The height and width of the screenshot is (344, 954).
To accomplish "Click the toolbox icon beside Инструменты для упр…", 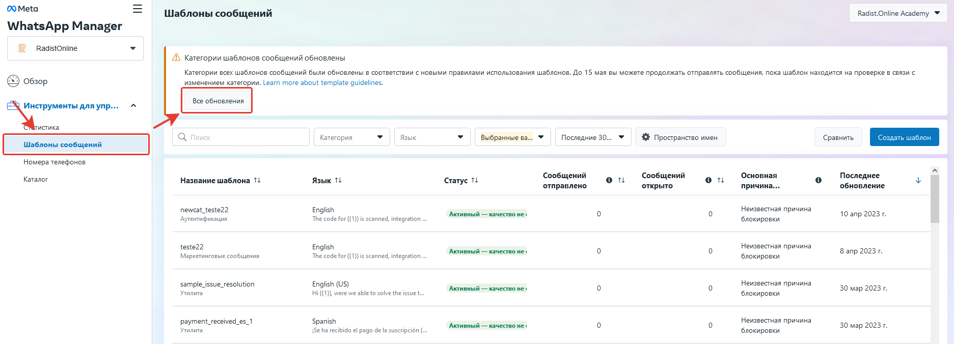I will pyautogui.click(x=13, y=106).
